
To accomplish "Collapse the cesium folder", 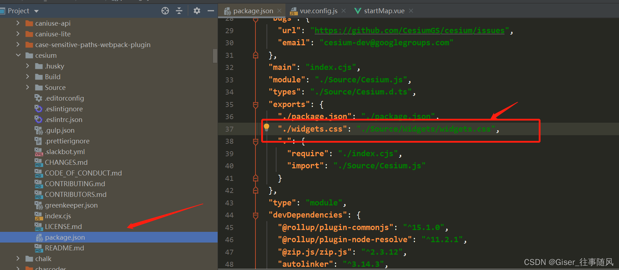I will pyautogui.click(x=18, y=55).
